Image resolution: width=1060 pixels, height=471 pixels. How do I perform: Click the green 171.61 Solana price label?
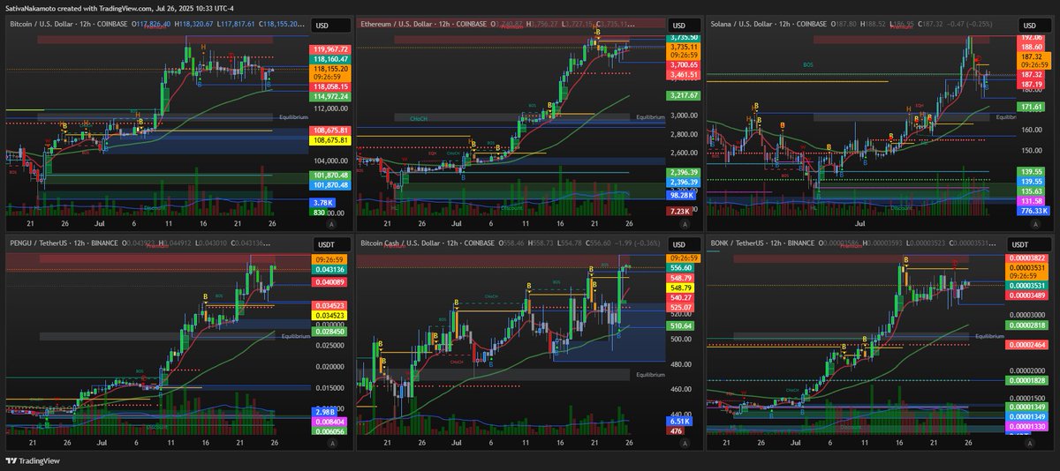(x=1029, y=106)
